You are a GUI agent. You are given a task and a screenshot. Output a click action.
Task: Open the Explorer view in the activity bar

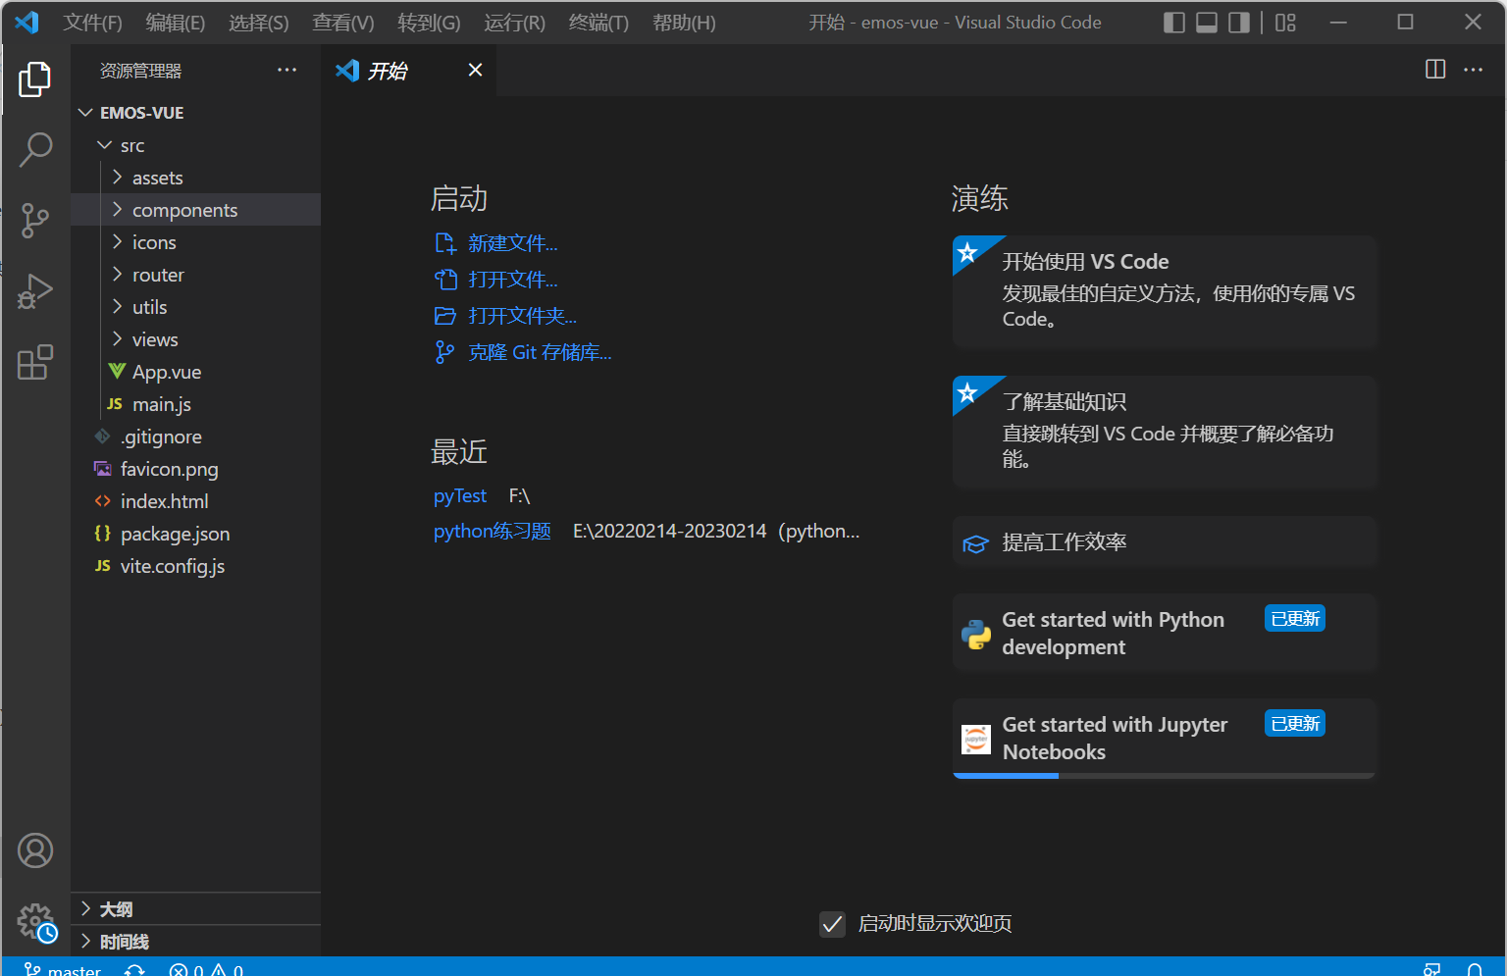coord(35,79)
